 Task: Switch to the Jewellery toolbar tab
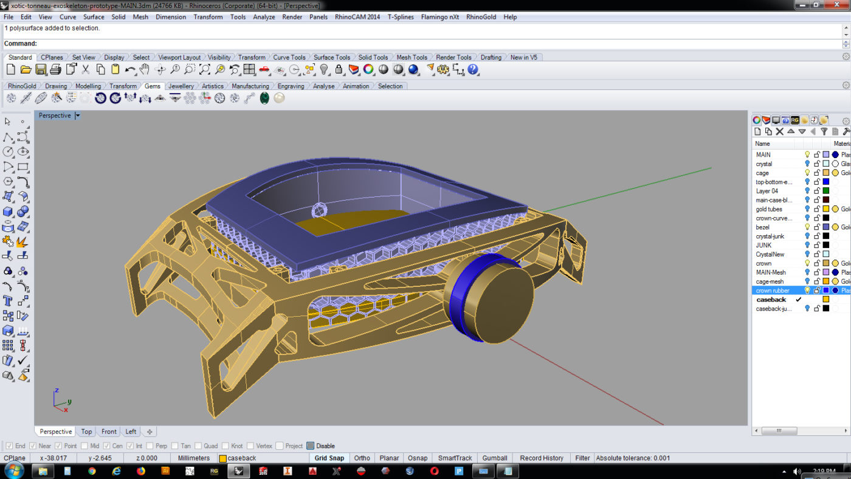click(181, 86)
